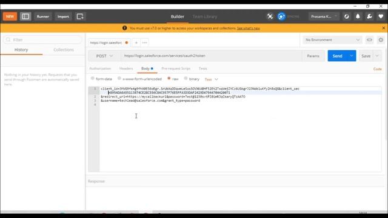
Task: Click the username line in body editor
Action: (x=150, y=101)
